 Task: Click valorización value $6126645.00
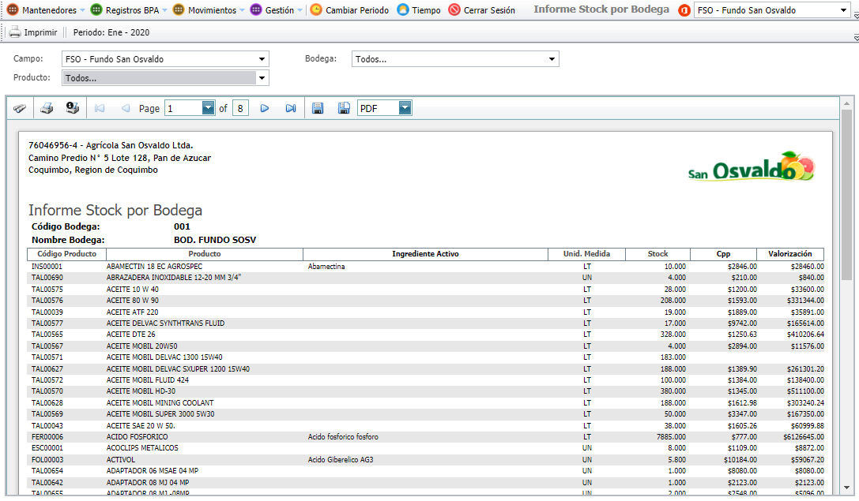[804, 437]
